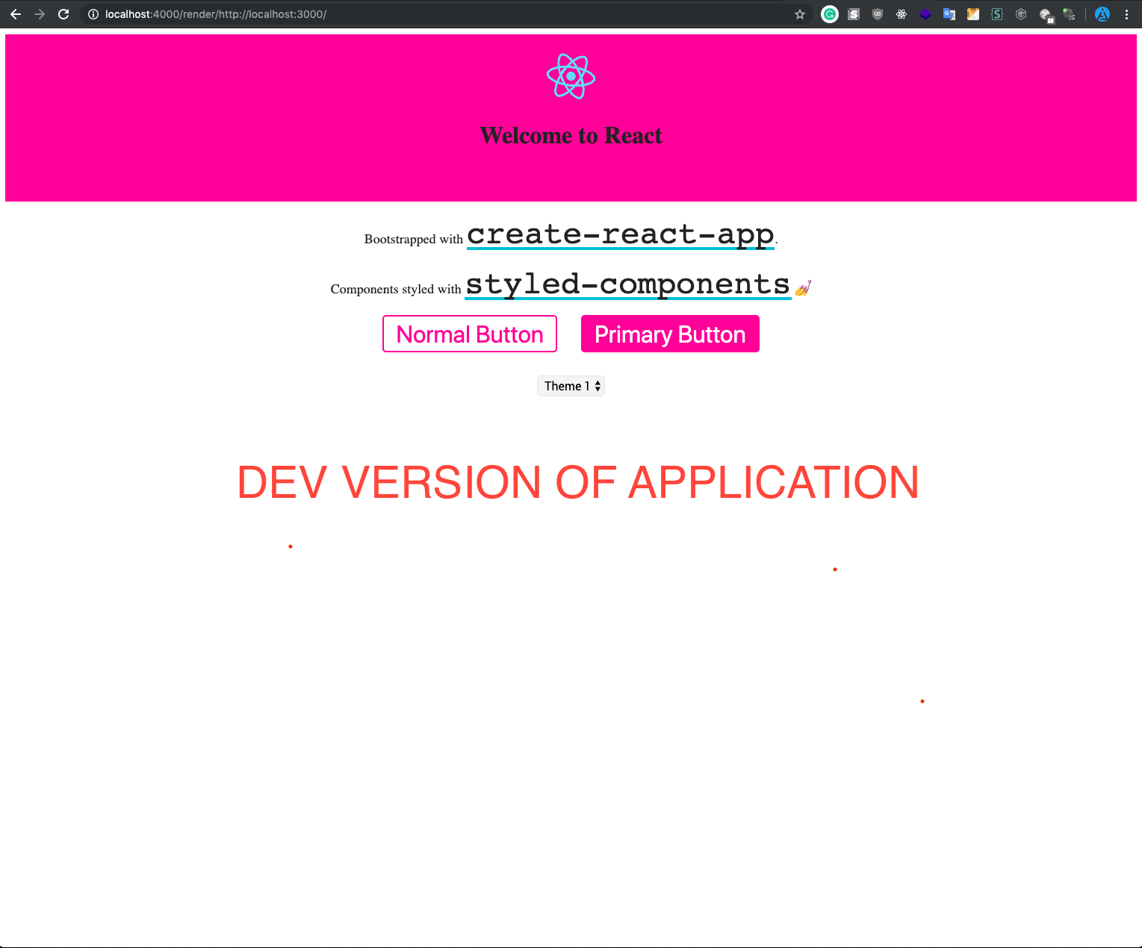Click the browser back navigation arrow
The image size is (1142, 948).
tap(16, 14)
